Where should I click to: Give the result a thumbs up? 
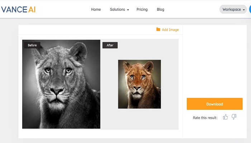point(225,117)
